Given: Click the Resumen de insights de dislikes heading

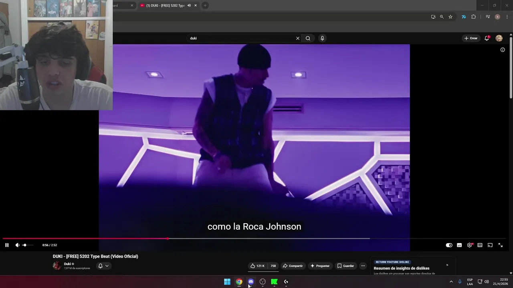Looking at the screenshot, I should pyautogui.click(x=402, y=268).
